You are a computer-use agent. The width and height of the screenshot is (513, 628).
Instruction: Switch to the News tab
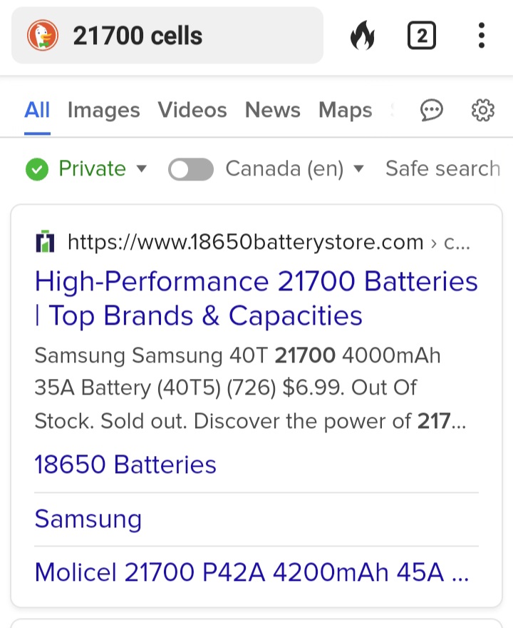click(272, 110)
